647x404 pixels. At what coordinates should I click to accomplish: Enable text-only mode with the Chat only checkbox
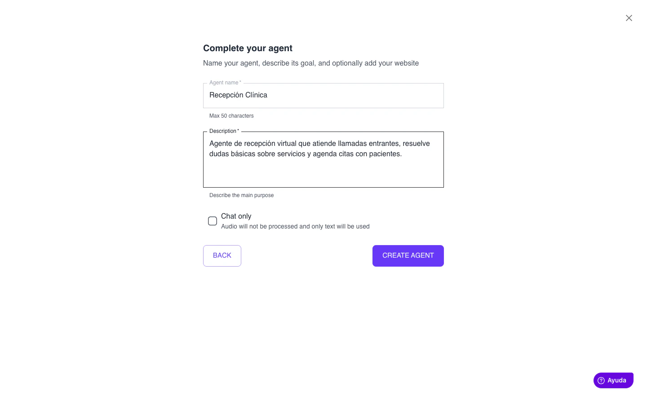[x=212, y=221]
